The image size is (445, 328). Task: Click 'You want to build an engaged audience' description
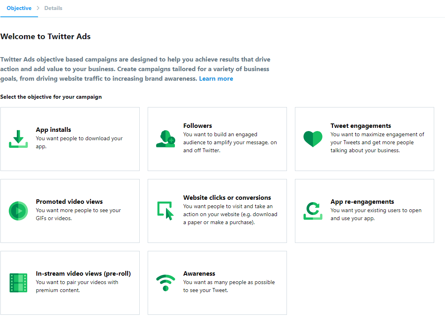point(230,143)
